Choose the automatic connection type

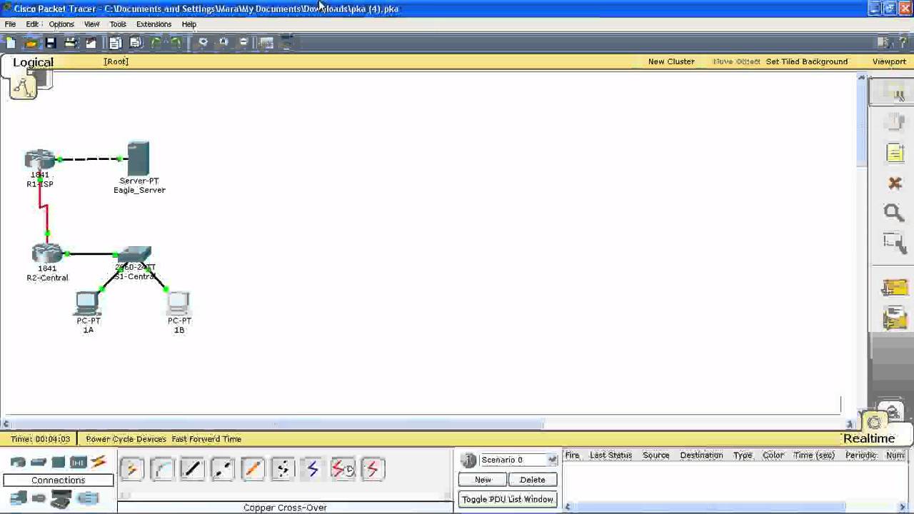coord(131,469)
